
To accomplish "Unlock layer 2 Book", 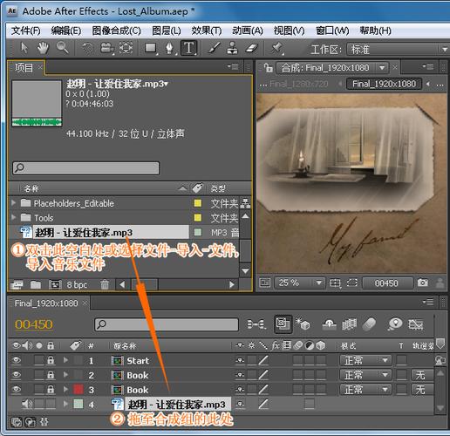I will pyautogui.click(x=51, y=375).
